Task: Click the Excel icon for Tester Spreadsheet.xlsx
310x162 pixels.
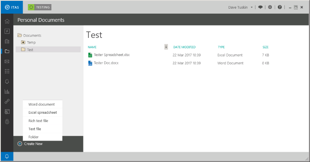Action: pyautogui.click(x=90, y=55)
